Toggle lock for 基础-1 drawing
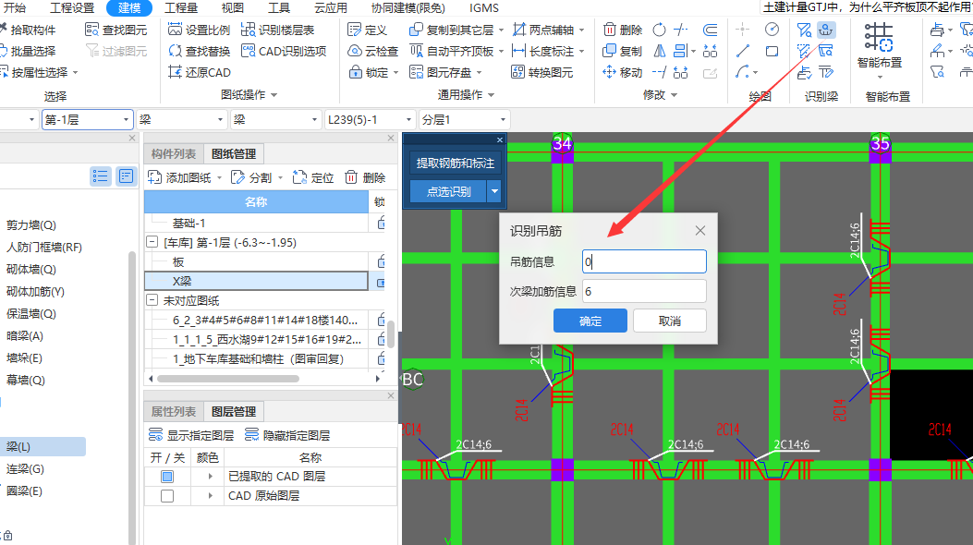 point(381,222)
